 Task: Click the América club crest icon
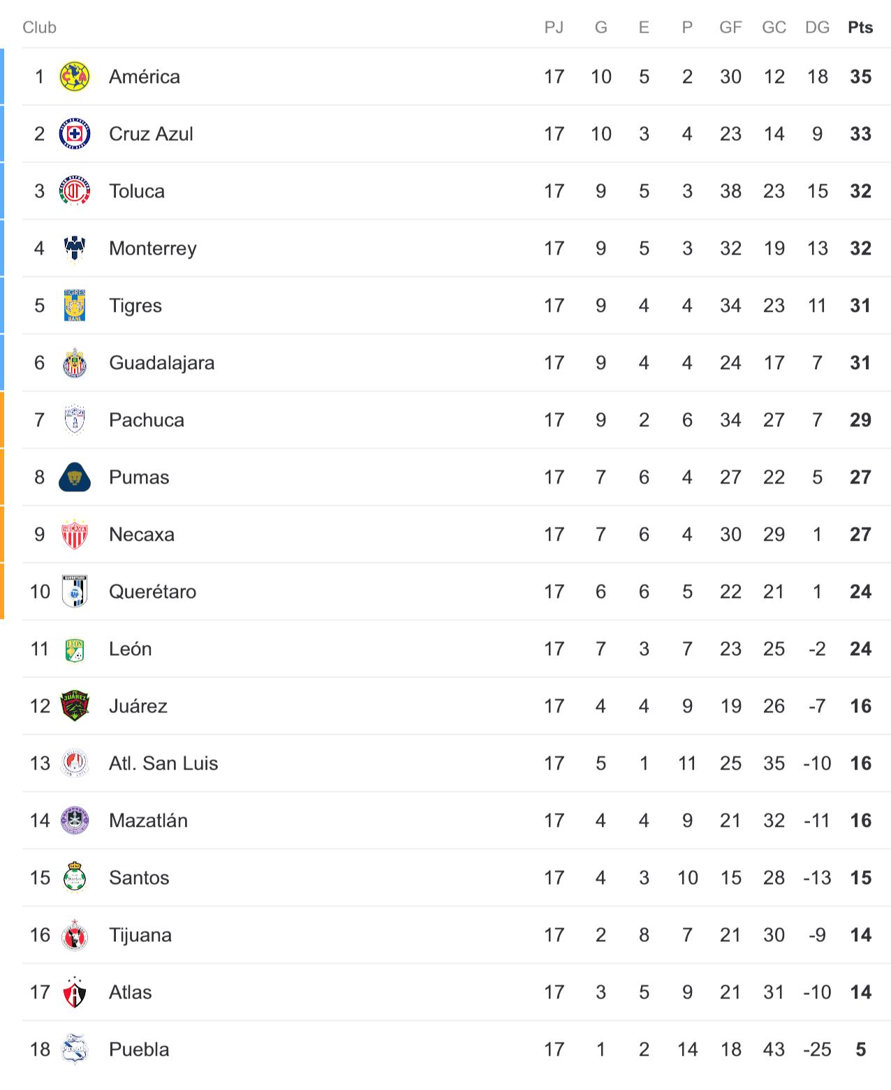tap(75, 77)
